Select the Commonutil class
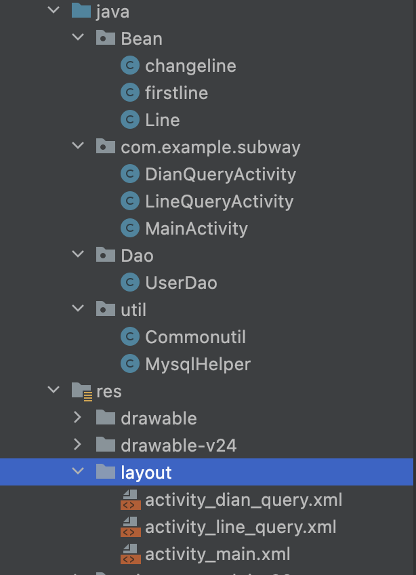This screenshot has width=416, height=575. (195, 337)
